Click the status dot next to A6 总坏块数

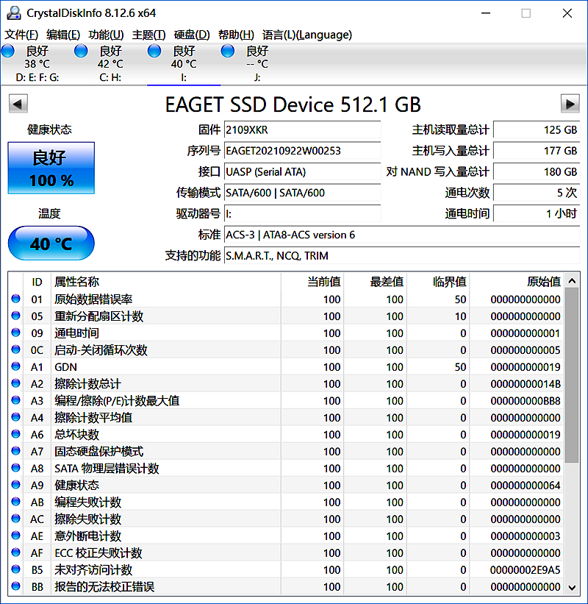click(x=15, y=434)
